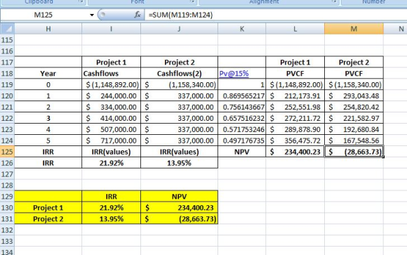Click formula bar containing =SUM(M119:M124)

[x=275, y=15]
